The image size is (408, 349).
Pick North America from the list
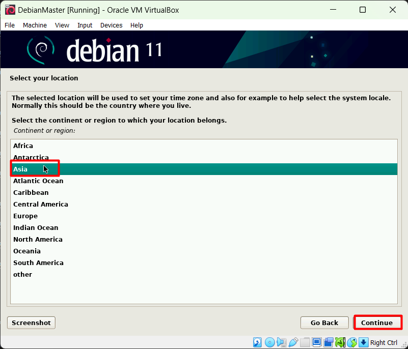(204, 239)
